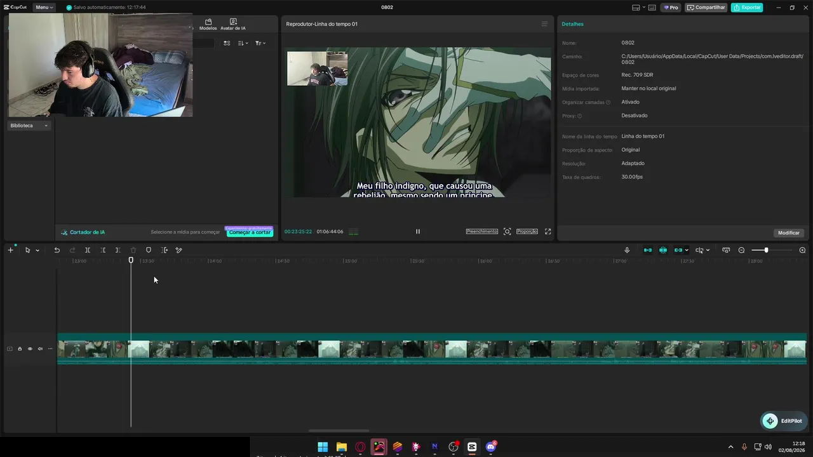Click the clip export arrow toolbar icon
Viewport: 813px width, 457px height.
pyautogui.click(x=165, y=250)
